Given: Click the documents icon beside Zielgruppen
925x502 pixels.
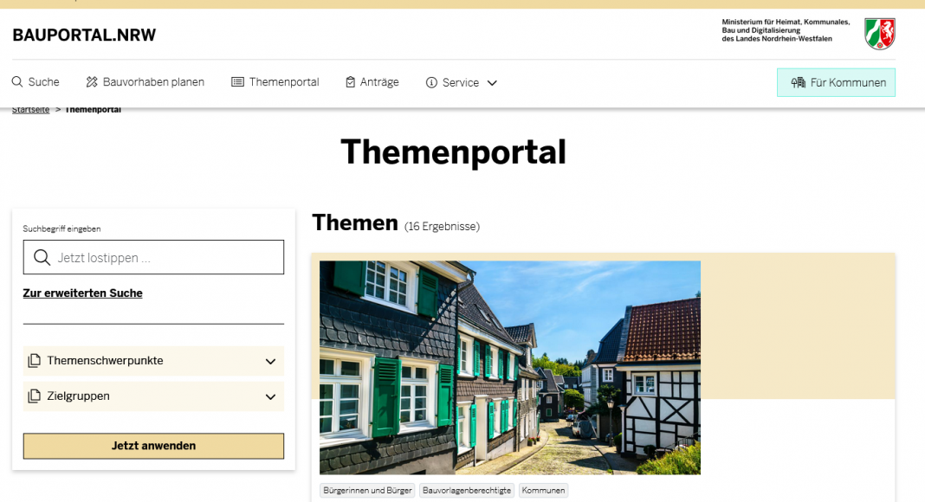Looking at the screenshot, I should tap(35, 396).
